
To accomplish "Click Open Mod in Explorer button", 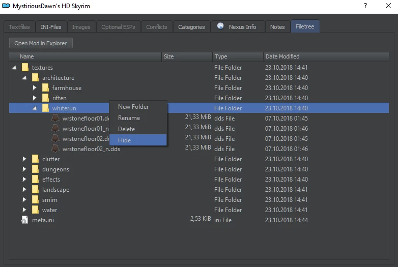I will (41, 43).
